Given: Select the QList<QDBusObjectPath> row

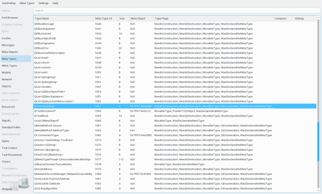Looking at the screenshot, I should (x=175, y=91).
